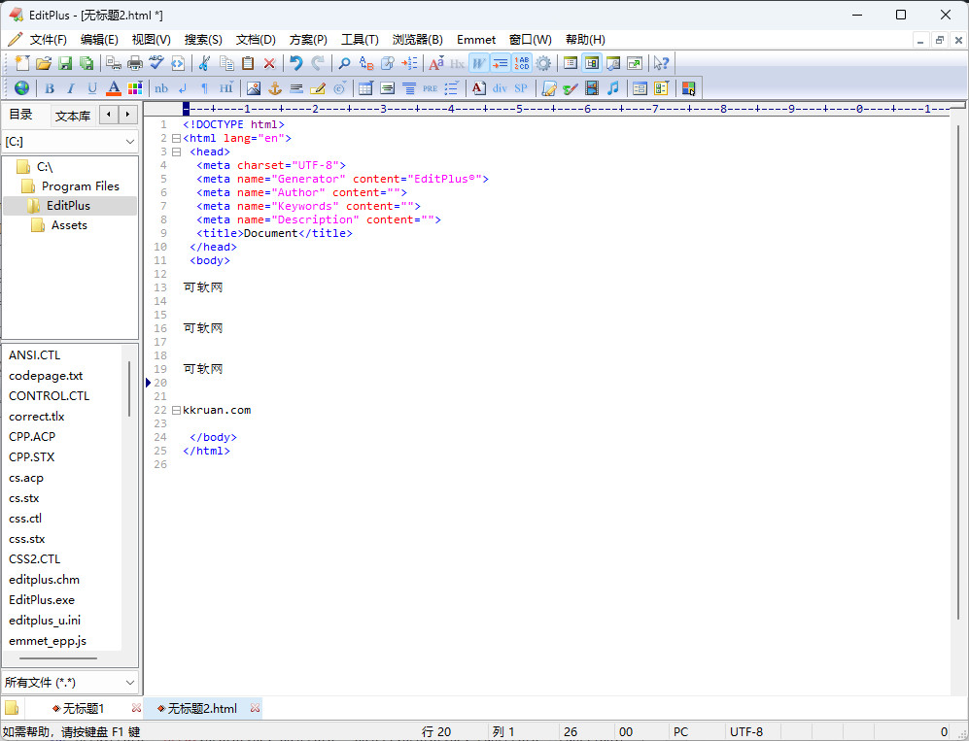Open the Emmet menu
Screen dimensions: 969x741
click(476, 40)
